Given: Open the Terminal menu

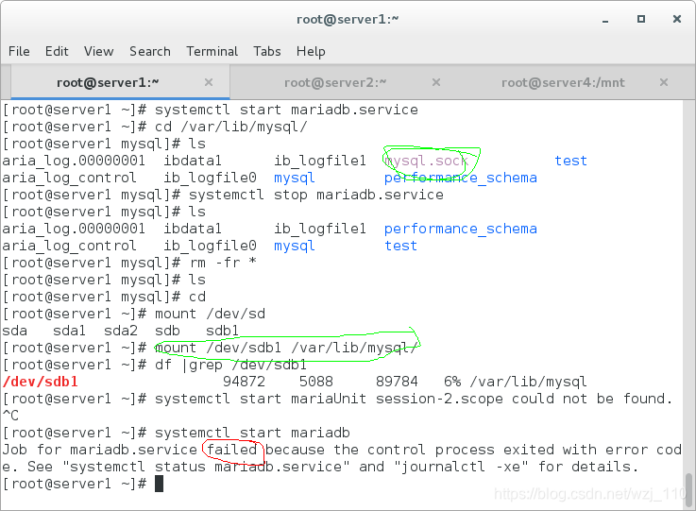Looking at the screenshot, I should click(212, 52).
